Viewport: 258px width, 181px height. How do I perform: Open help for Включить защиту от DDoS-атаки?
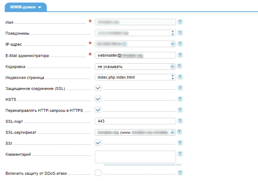pyautogui.click(x=180, y=173)
